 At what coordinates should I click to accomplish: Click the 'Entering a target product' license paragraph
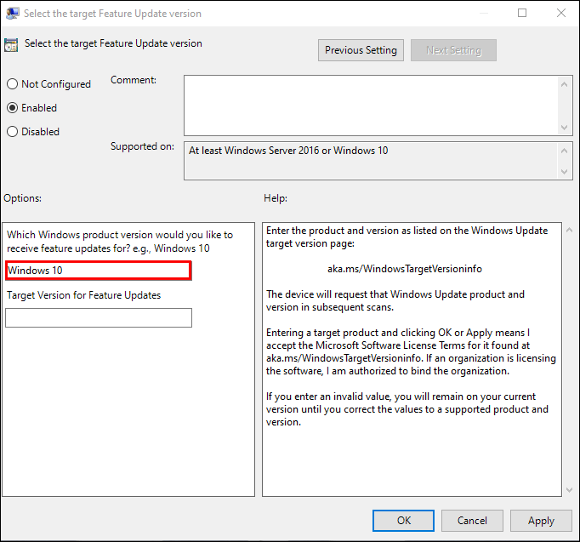tap(411, 352)
